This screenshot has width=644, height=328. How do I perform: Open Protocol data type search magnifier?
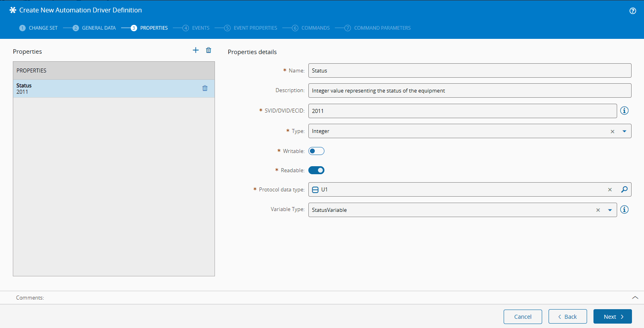click(624, 189)
